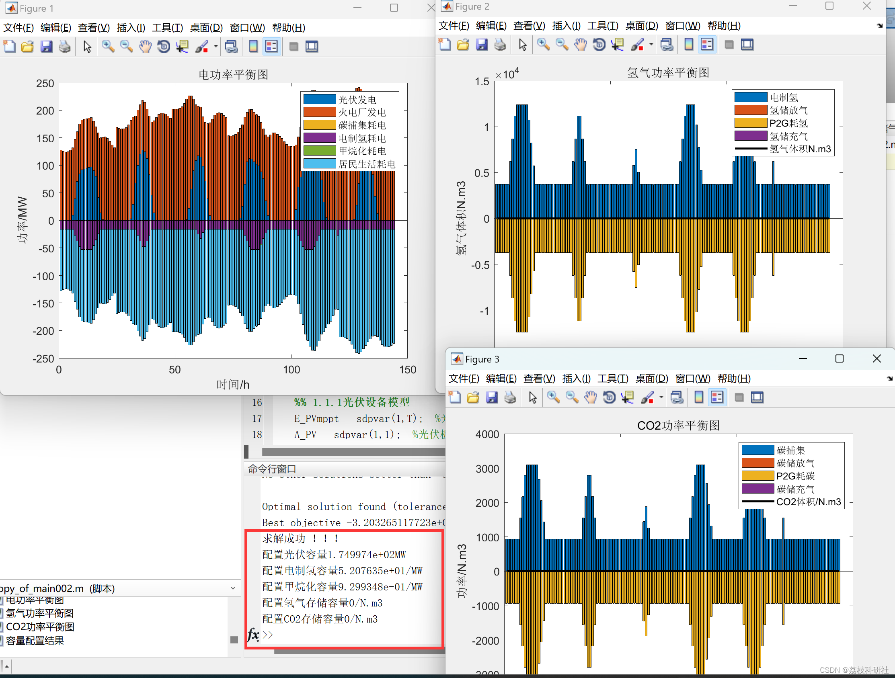The width and height of the screenshot is (895, 678).
Task: Activate Zoom Out tool in Figure 3
Action: click(572, 397)
